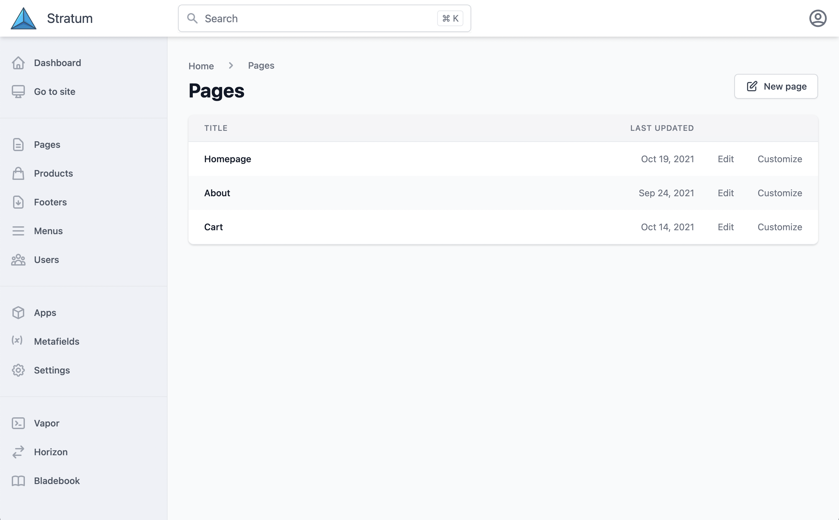The width and height of the screenshot is (839, 520).
Task: Click the Go to site option
Action: tap(55, 91)
